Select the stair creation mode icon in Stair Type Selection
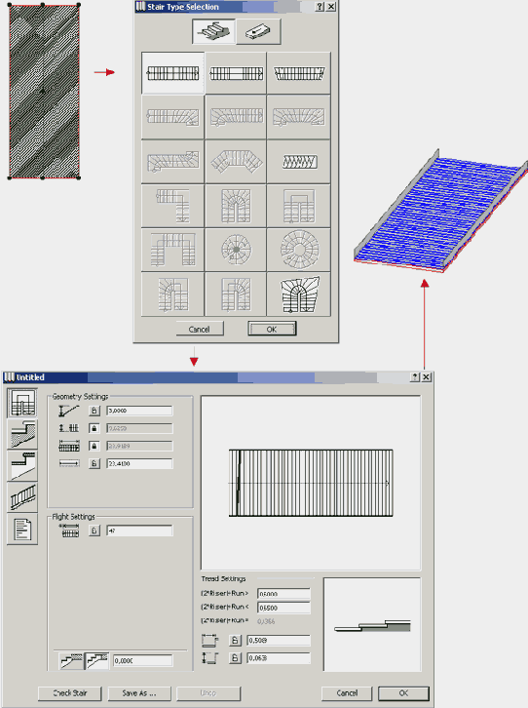528x708 pixels. [x=213, y=31]
